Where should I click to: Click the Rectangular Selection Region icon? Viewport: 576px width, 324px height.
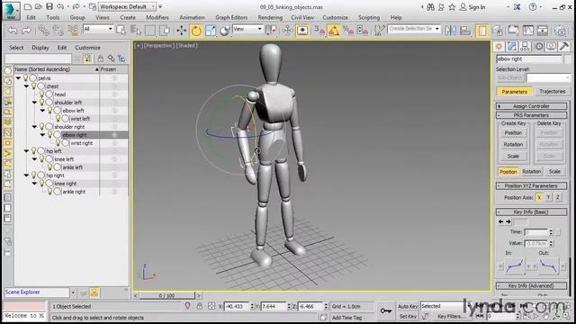coord(150,31)
